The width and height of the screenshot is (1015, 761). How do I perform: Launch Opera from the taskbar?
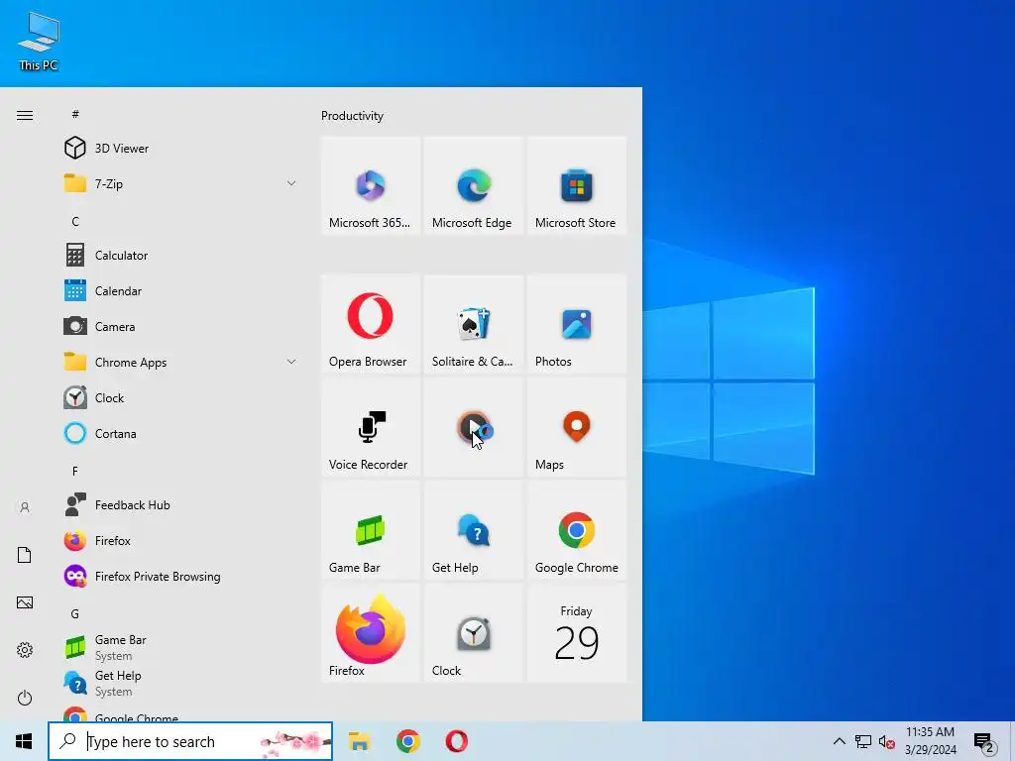[456, 741]
